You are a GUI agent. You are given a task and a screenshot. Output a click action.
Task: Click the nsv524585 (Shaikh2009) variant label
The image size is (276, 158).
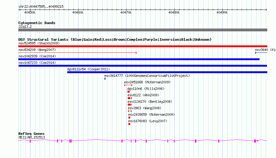[39, 43]
